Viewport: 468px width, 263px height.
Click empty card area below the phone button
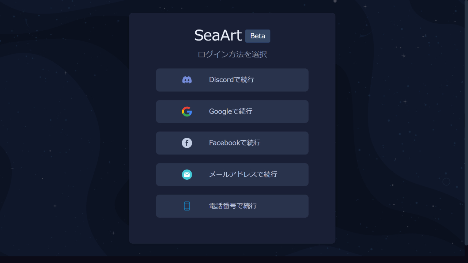pyautogui.click(x=232, y=230)
